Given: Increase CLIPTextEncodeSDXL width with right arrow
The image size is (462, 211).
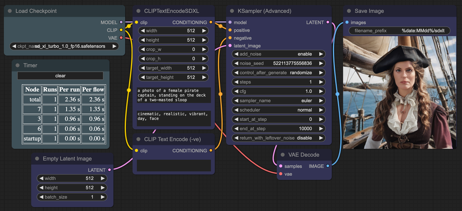Looking at the screenshot, I should (x=204, y=31).
